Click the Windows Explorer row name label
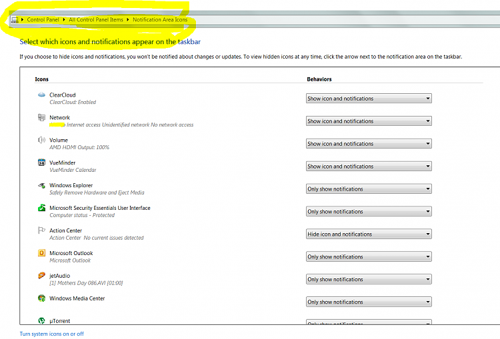This screenshot has width=500, height=339. click(71, 185)
